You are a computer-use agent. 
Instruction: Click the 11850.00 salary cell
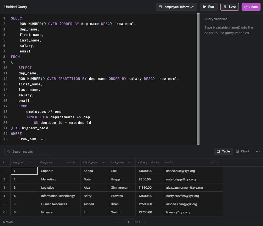(149, 188)
